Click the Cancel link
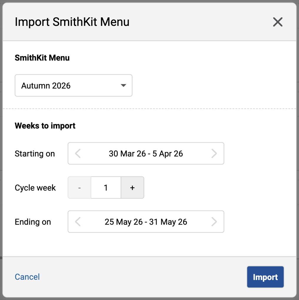The image size is (299, 300). click(x=27, y=277)
